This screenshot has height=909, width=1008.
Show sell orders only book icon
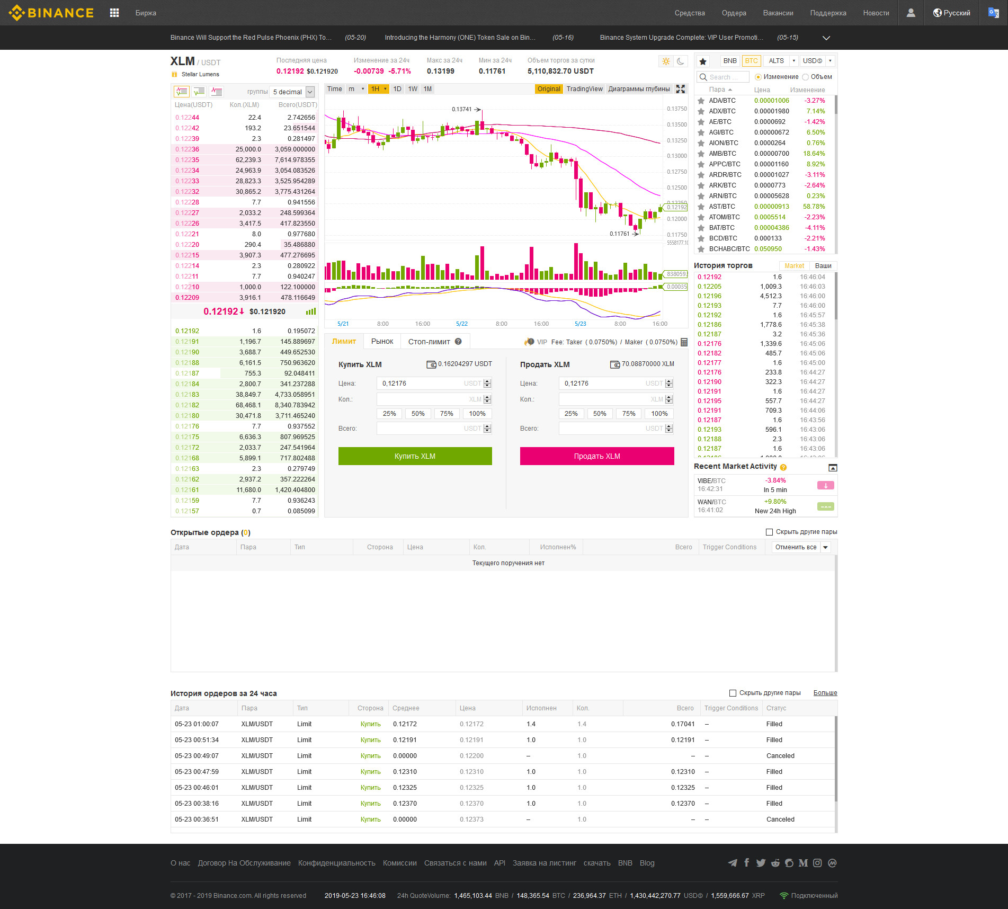216,92
